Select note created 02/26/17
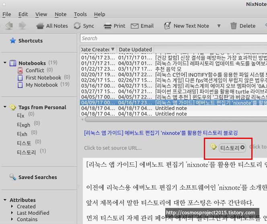 174,80
